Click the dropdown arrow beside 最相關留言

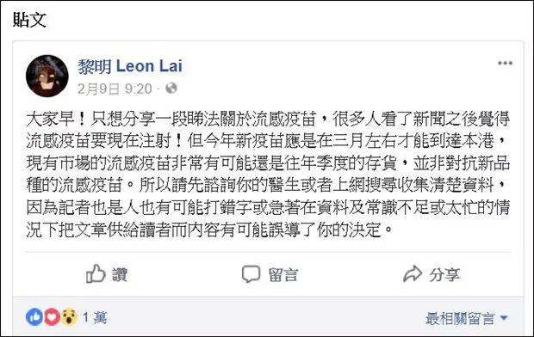504,318
